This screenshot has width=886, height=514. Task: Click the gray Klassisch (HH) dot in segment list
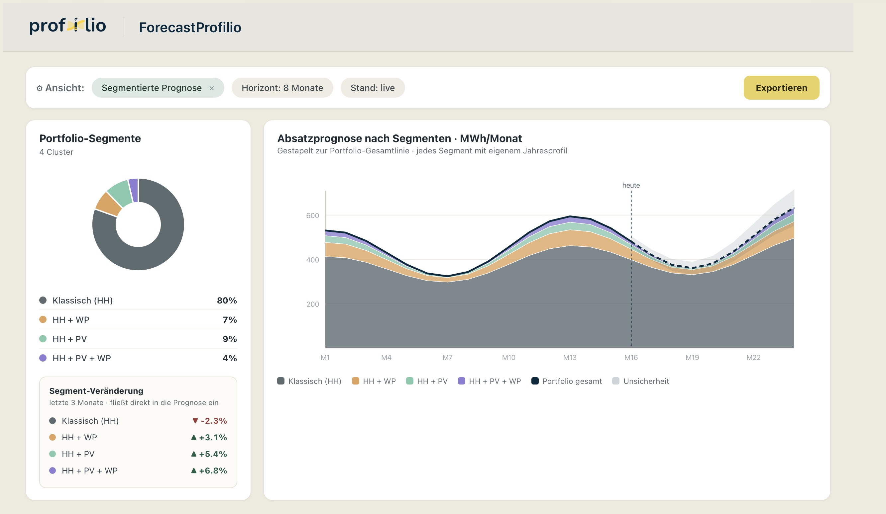pyautogui.click(x=43, y=300)
